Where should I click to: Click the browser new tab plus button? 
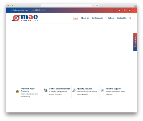coord(136,6)
